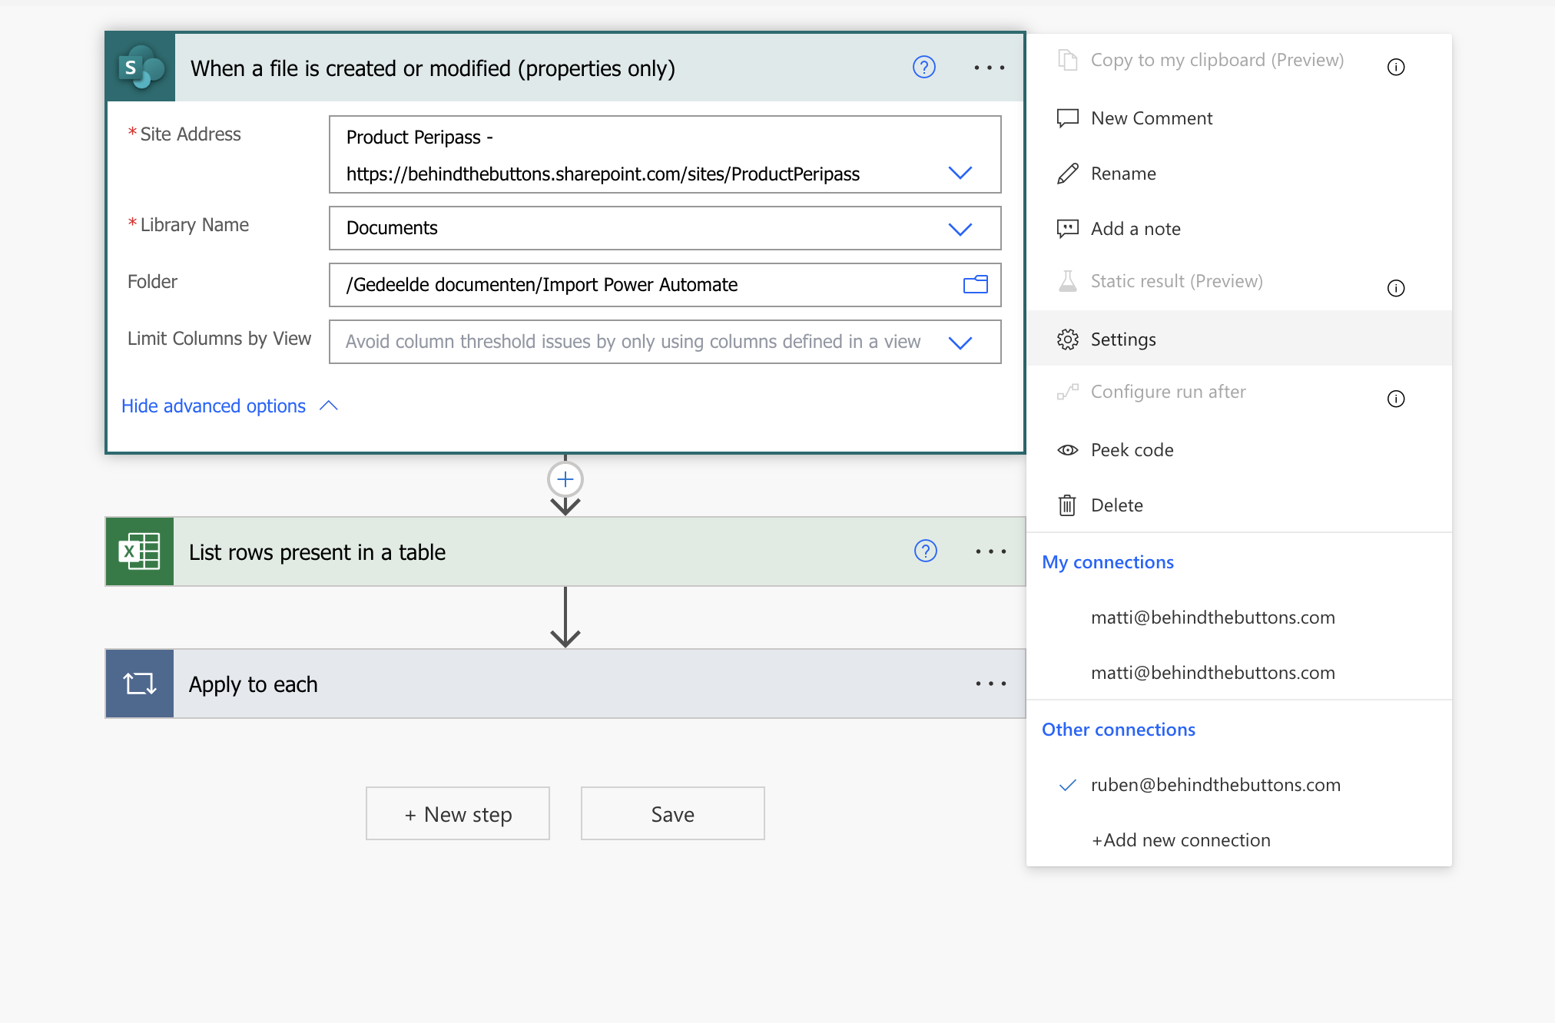Choose Rename from the context menu
The height and width of the screenshot is (1023, 1555).
[1238, 174]
